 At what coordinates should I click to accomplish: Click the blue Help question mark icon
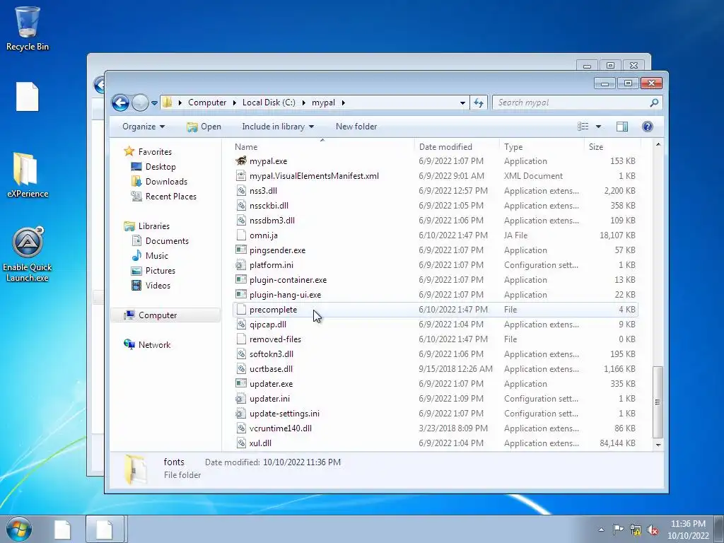(648, 127)
